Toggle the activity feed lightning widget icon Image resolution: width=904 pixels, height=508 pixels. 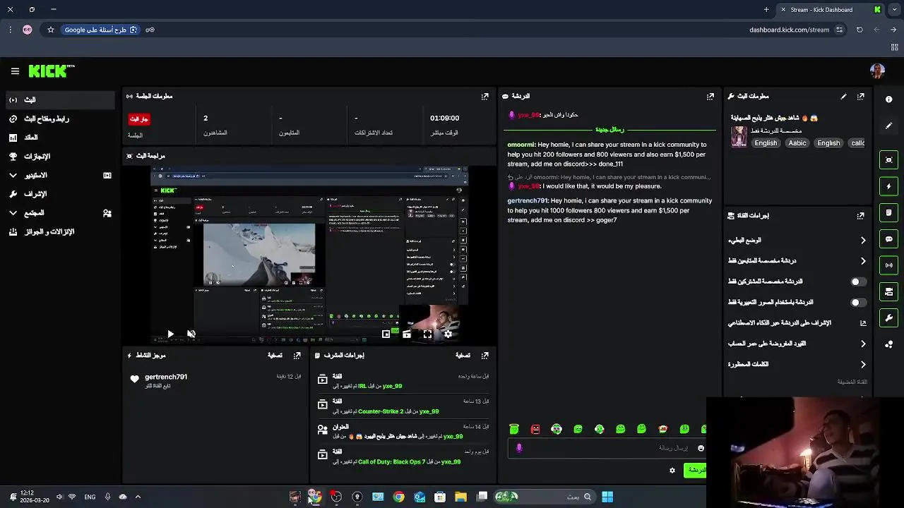[889, 186]
